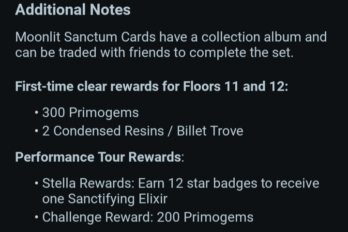
Task: Click the bullet dot before 300 Primogems
Action: pyautogui.click(x=37, y=112)
